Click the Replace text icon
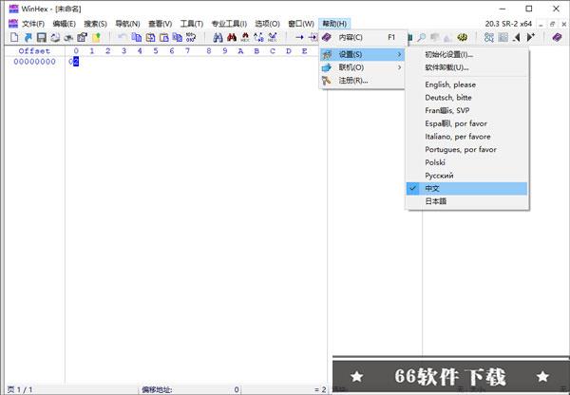Image resolution: width=570 pixels, height=395 pixels. pos(258,37)
